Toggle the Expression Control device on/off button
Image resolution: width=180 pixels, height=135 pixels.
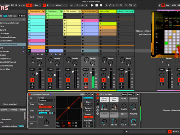point(29,94)
